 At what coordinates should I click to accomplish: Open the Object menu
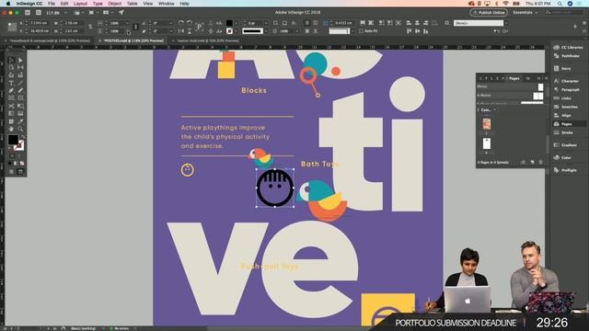coord(114,4)
